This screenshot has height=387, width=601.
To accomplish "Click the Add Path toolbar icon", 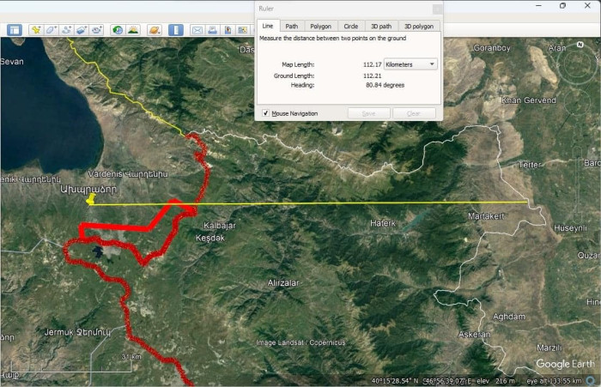I will (x=67, y=30).
